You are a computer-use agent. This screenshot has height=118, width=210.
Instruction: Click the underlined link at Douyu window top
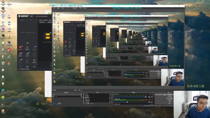42,16
